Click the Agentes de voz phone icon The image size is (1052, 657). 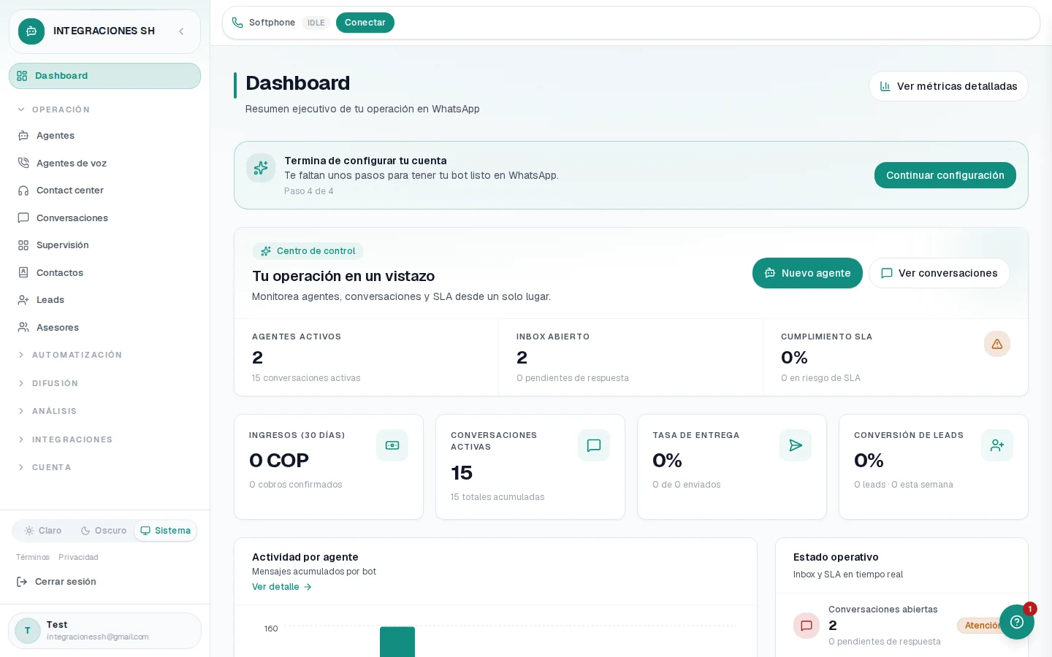(23, 163)
